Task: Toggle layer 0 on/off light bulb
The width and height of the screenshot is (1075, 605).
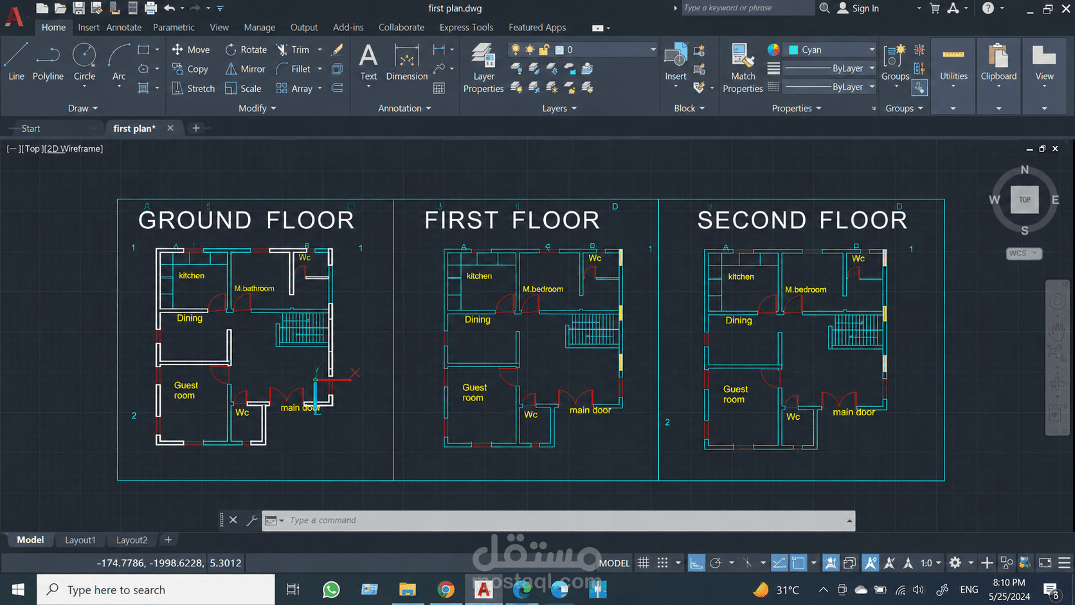Action: [x=515, y=50]
